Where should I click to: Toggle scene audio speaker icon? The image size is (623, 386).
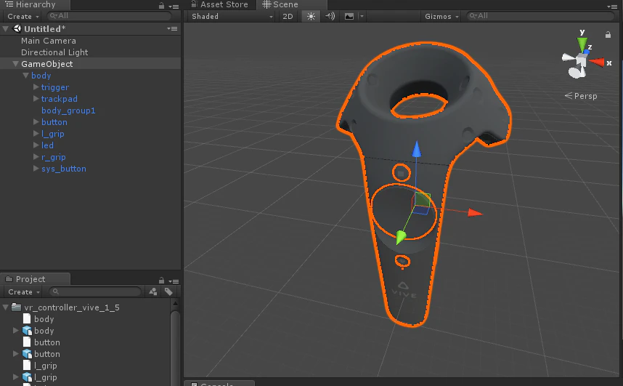point(330,16)
